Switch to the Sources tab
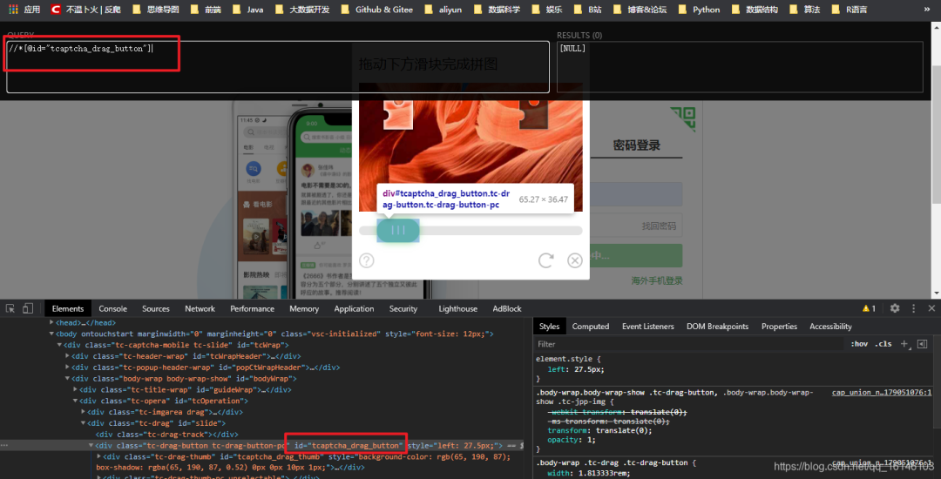The height and width of the screenshot is (479, 941). tap(155, 309)
